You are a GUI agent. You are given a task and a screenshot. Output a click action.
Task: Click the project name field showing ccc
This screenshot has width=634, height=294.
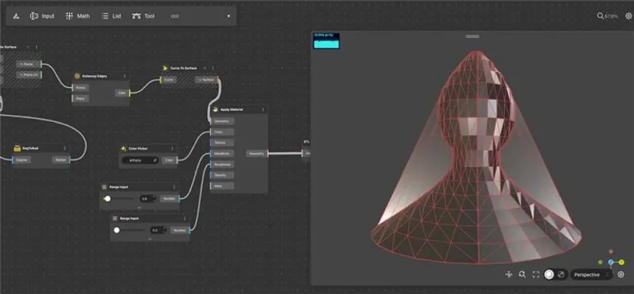(175, 16)
